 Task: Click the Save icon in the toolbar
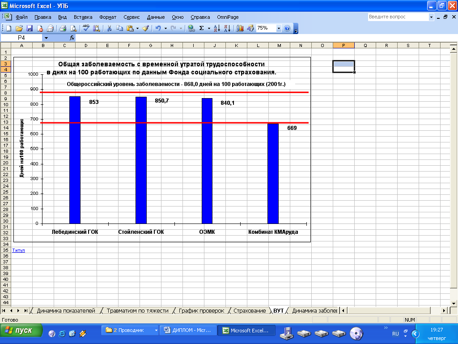pos(30,28)
